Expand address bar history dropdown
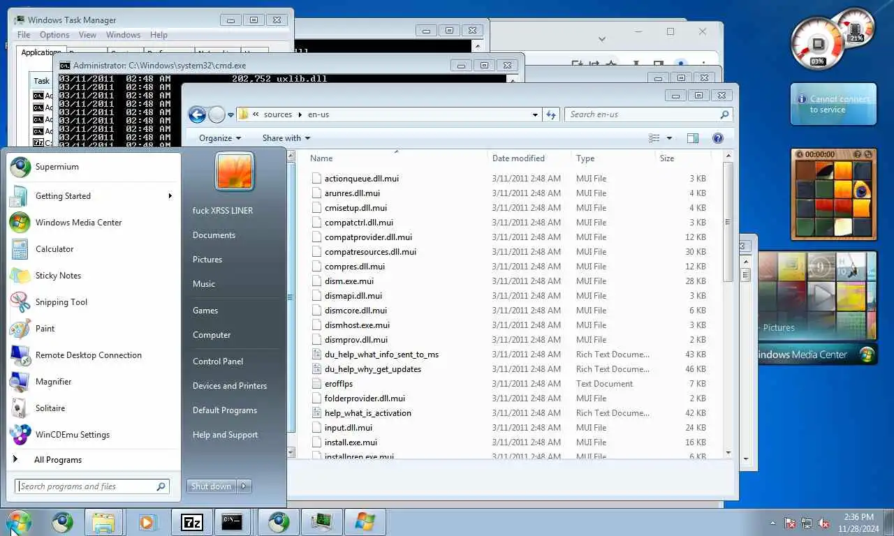 pyautogui.click(x=536, y=114)
